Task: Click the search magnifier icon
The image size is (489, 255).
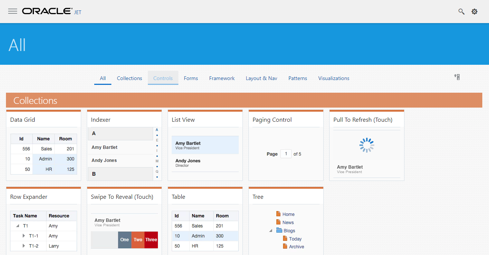Action: tap(461, 12)
